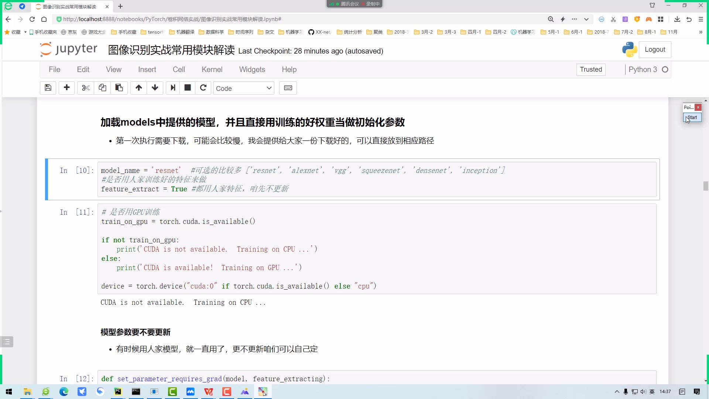
Task: Interrupt the kernel using the stop icon
Action: (x=187, y=88)
